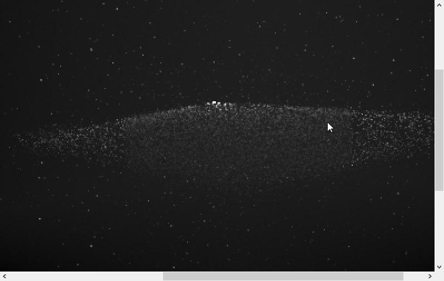The height and width of the screenshot is (281, 444).
Task: Click the vertical scrollbar up arrow
Action: (439, 5)
